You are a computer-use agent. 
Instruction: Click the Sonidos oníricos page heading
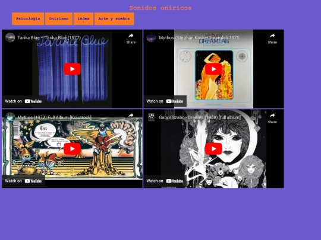click(x=160, y=8)
